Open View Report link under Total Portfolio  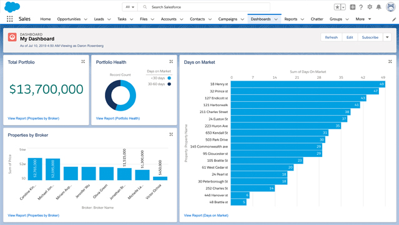tap(33, 118)
